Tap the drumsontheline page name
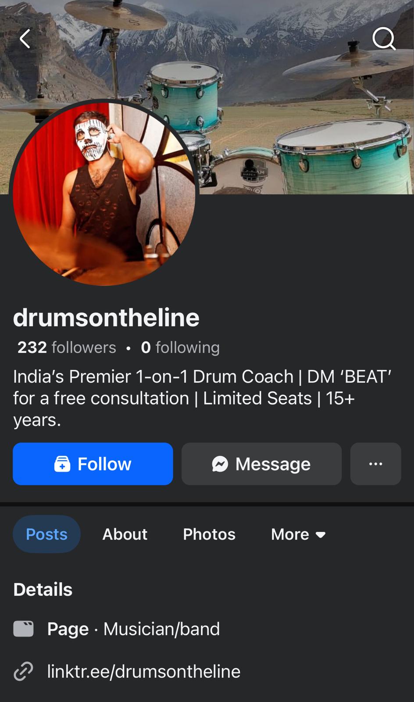414x702 pixels. 106,317
